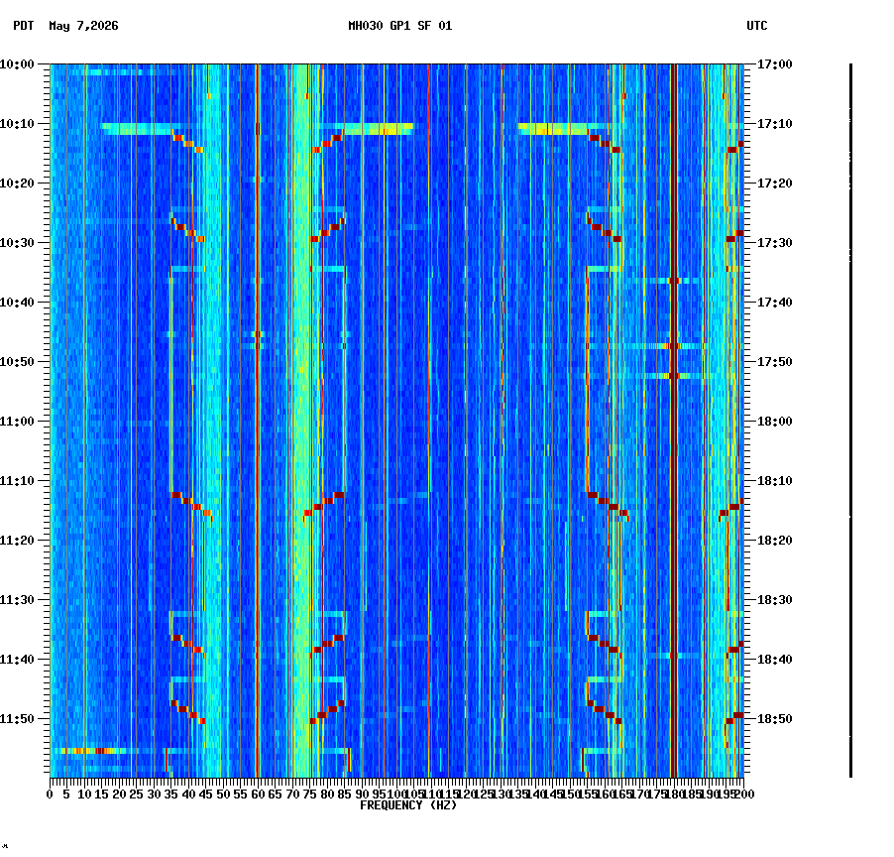Click the '0' frequency axis label
The image size is (894, 857).
[x=51, y=795]
